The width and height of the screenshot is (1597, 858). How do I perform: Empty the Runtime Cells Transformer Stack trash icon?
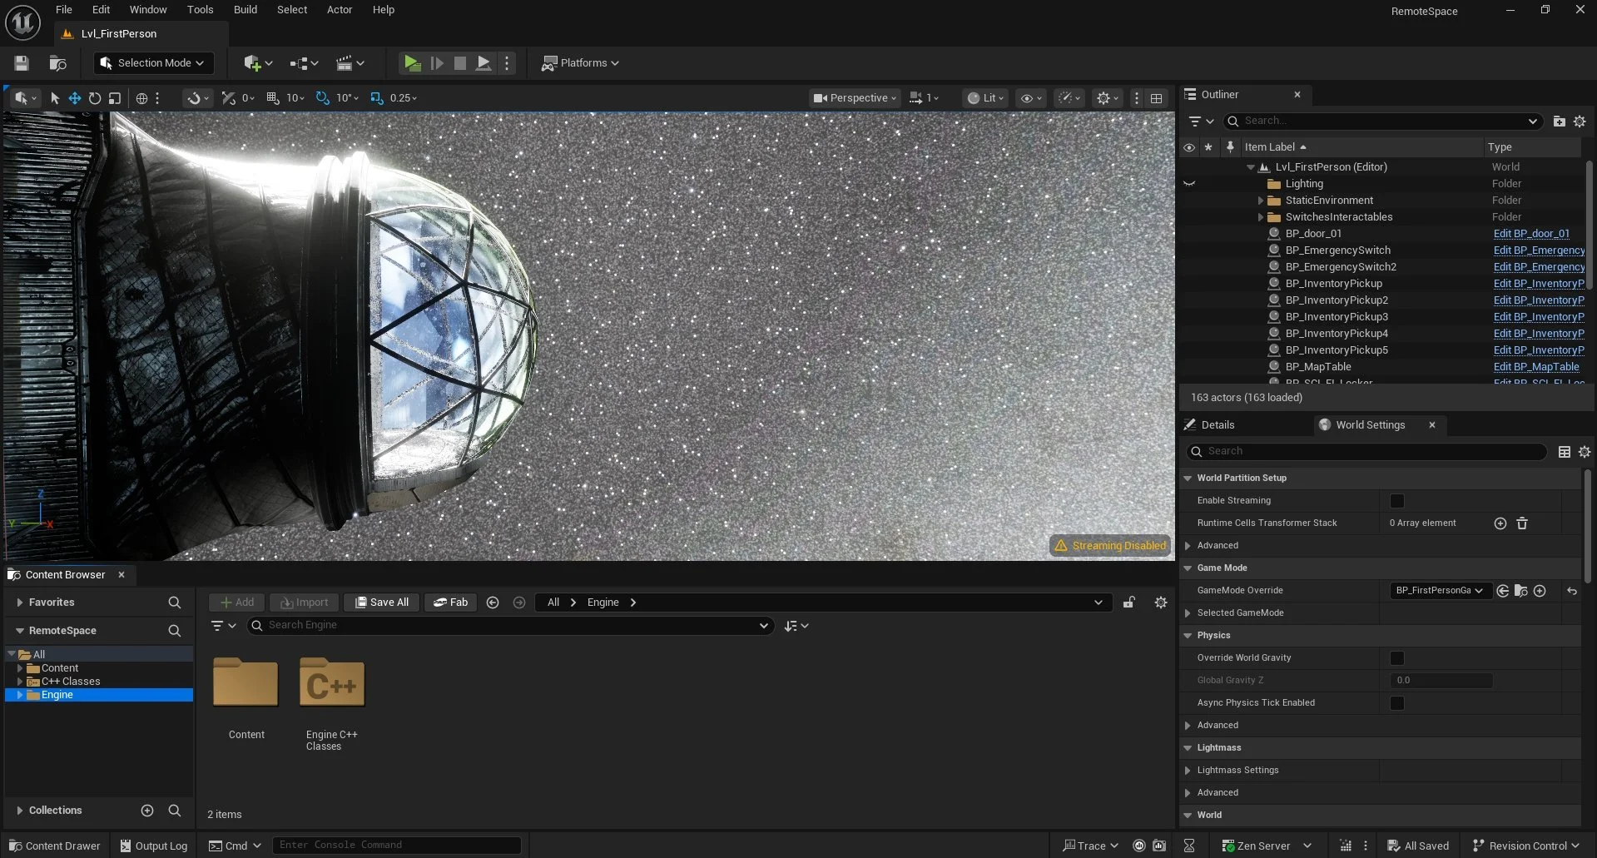pyautogui.click(x=1522, y=523)
